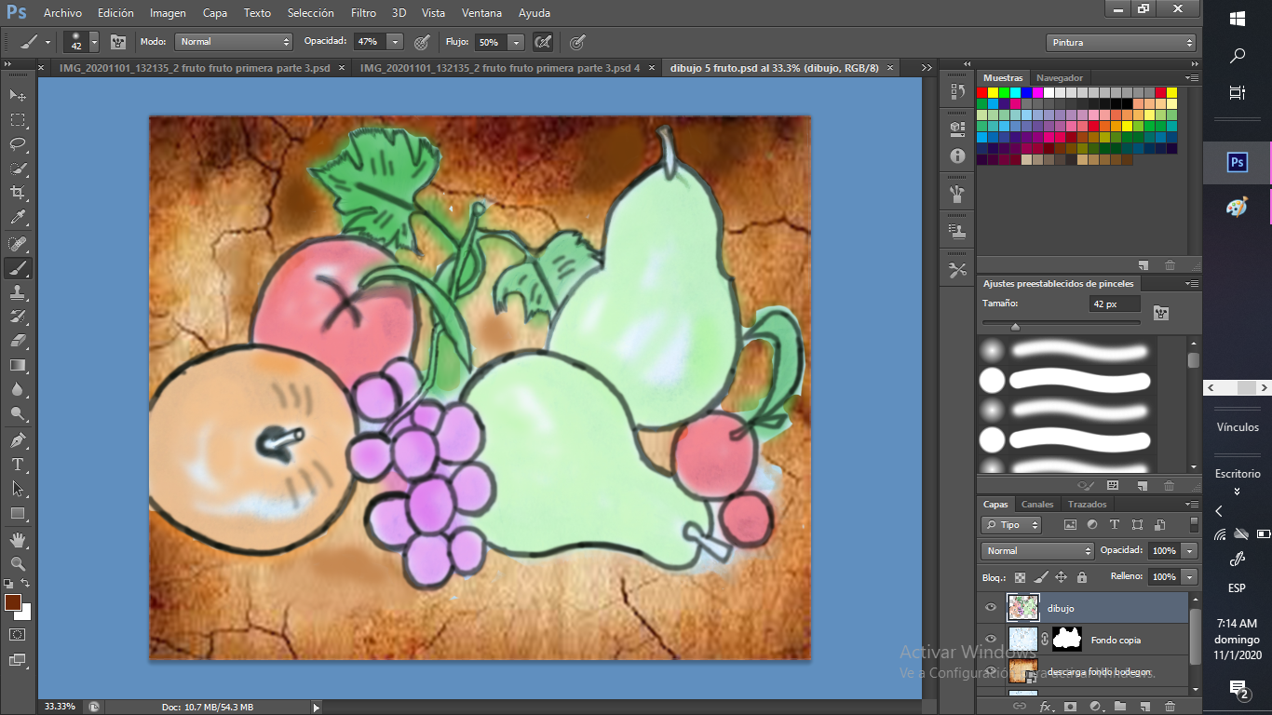Change screen mode in the toolbox
1272x715 pixels.
tap(18, 659)
